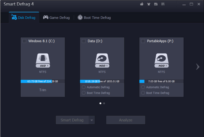Click Trim on the Windows 8.1 (C:) card
The height and width of the screenshot is (137, 204).
click(43, 90)
